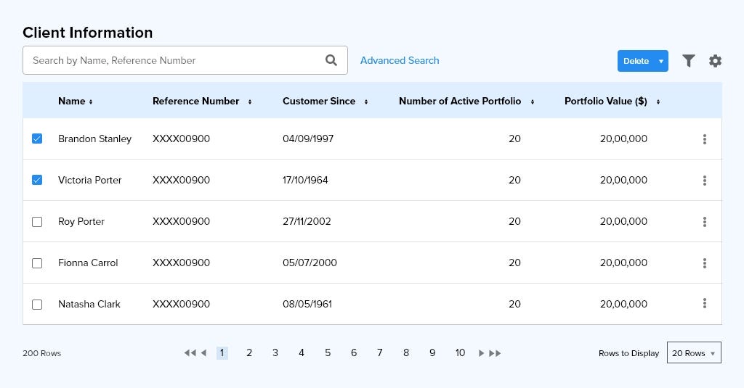This screenshot has width=744, height=388.
Task: Click the date 17/10/1964
Action: [x=305, y=180]
